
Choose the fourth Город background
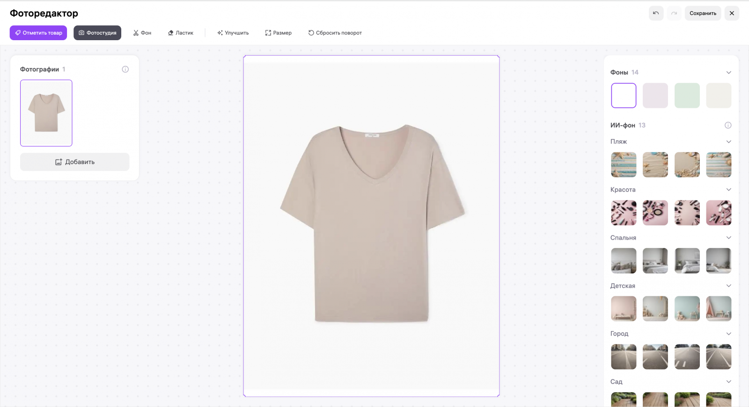[719, 357]
